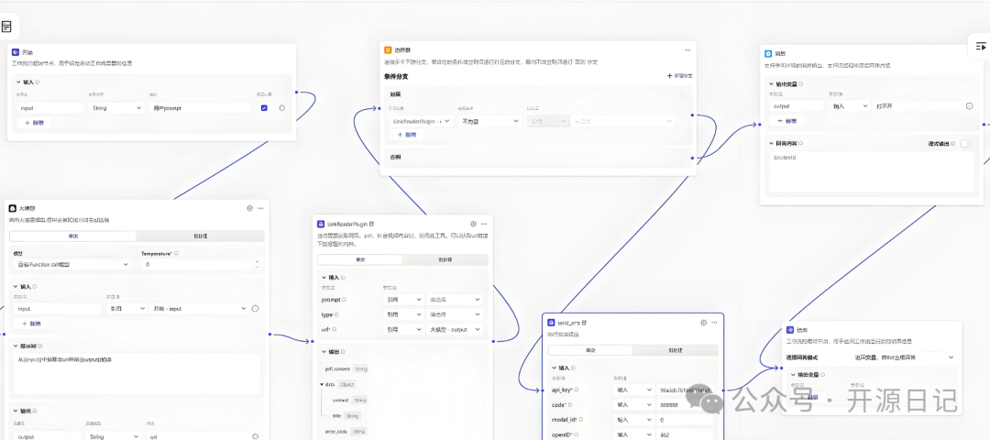Open the run panel icon at top right

981,47
